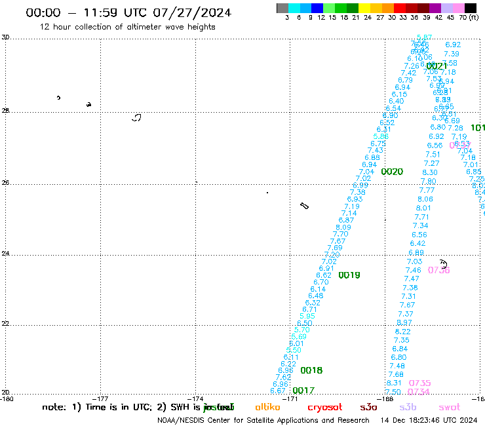Click the purple 42 ft legend swatch
This screenshot has height=426, width=485.
[435, 8]
